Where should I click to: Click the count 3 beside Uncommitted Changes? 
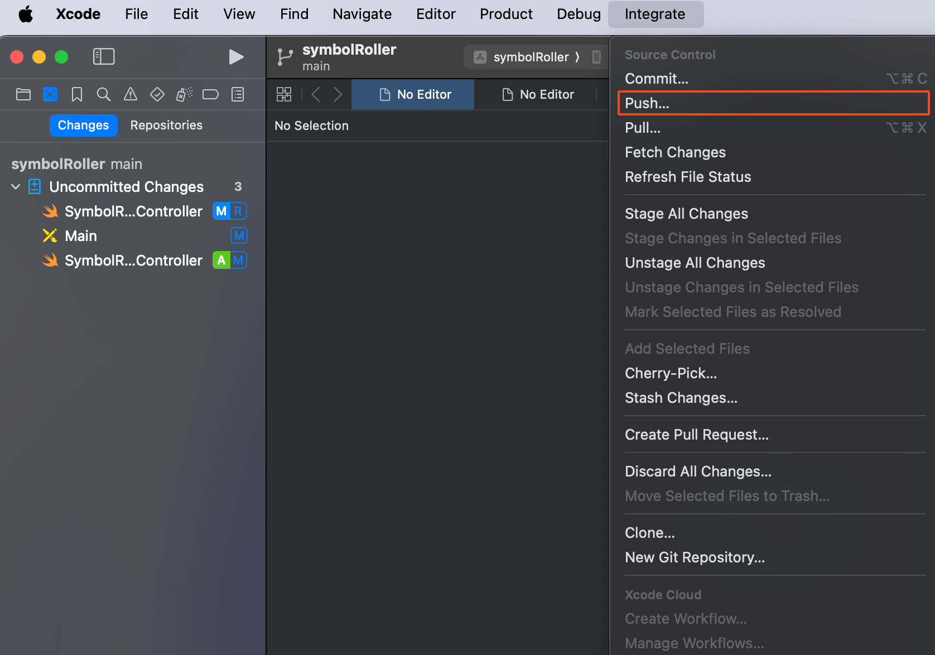pyautogui.click(x=238, y=187)
